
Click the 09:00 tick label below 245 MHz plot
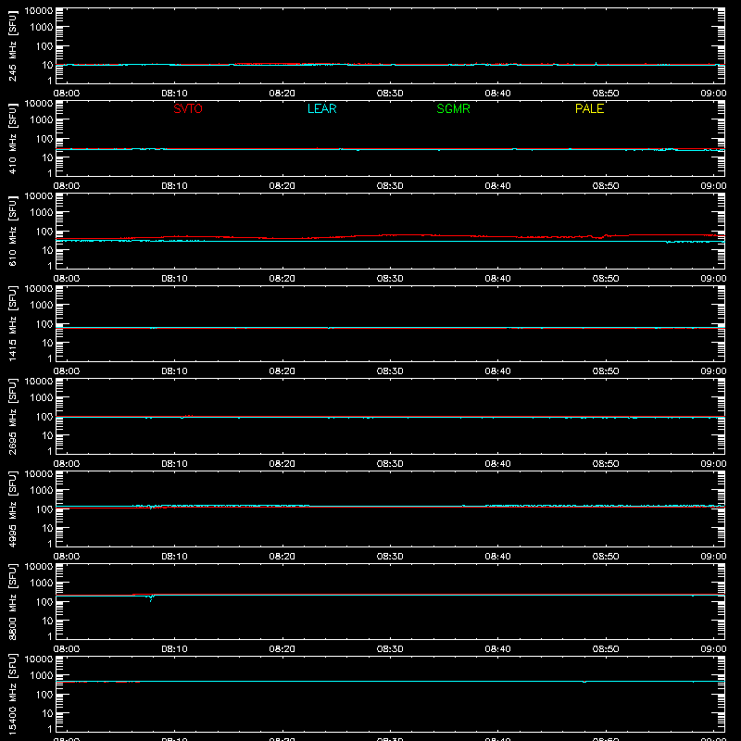(x=713, y=94)
